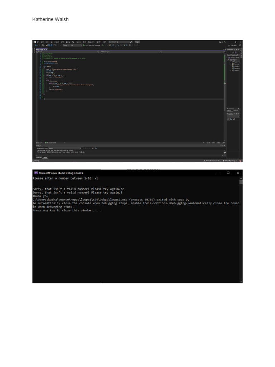The width and height of the screenshot is (275, 367).
Task: Click the Visual Studio logo icon
Action: point(35,42)
